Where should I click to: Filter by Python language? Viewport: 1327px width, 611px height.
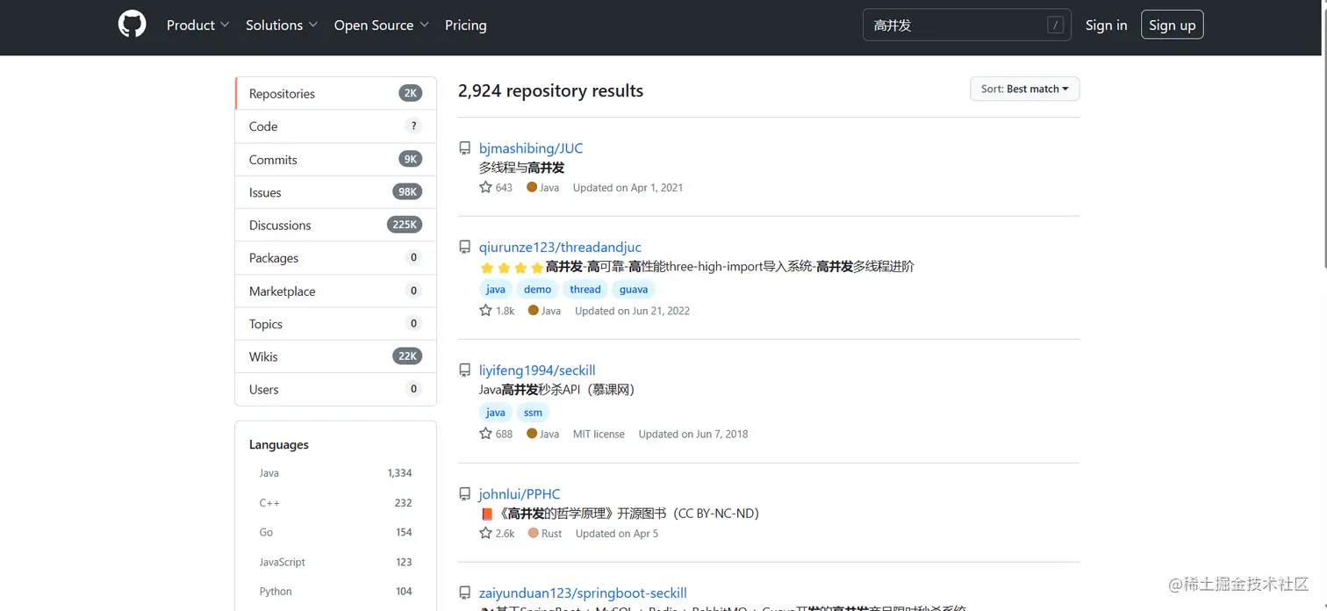pyautogui.click(x=335, y=592)
